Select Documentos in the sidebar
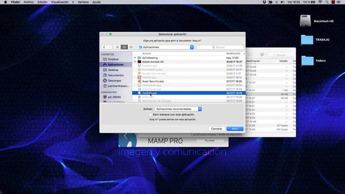345x194 pixels. (x=116, y=75)
